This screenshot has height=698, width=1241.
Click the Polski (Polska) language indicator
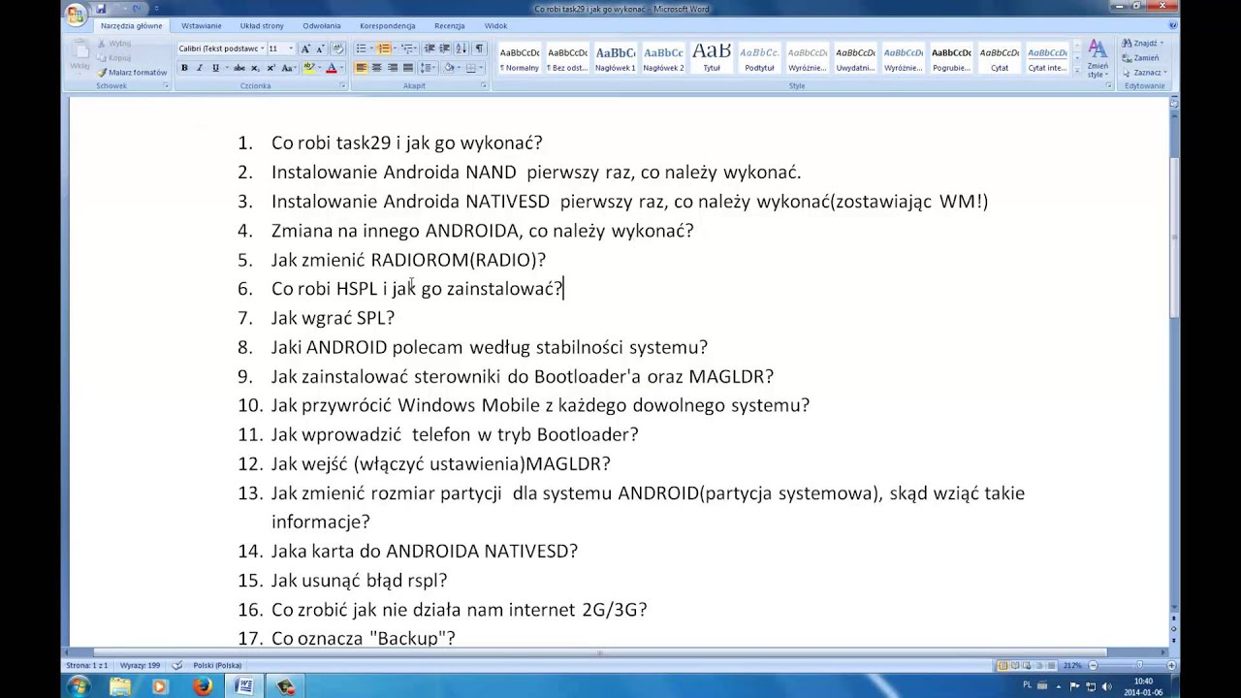[217, 666]
